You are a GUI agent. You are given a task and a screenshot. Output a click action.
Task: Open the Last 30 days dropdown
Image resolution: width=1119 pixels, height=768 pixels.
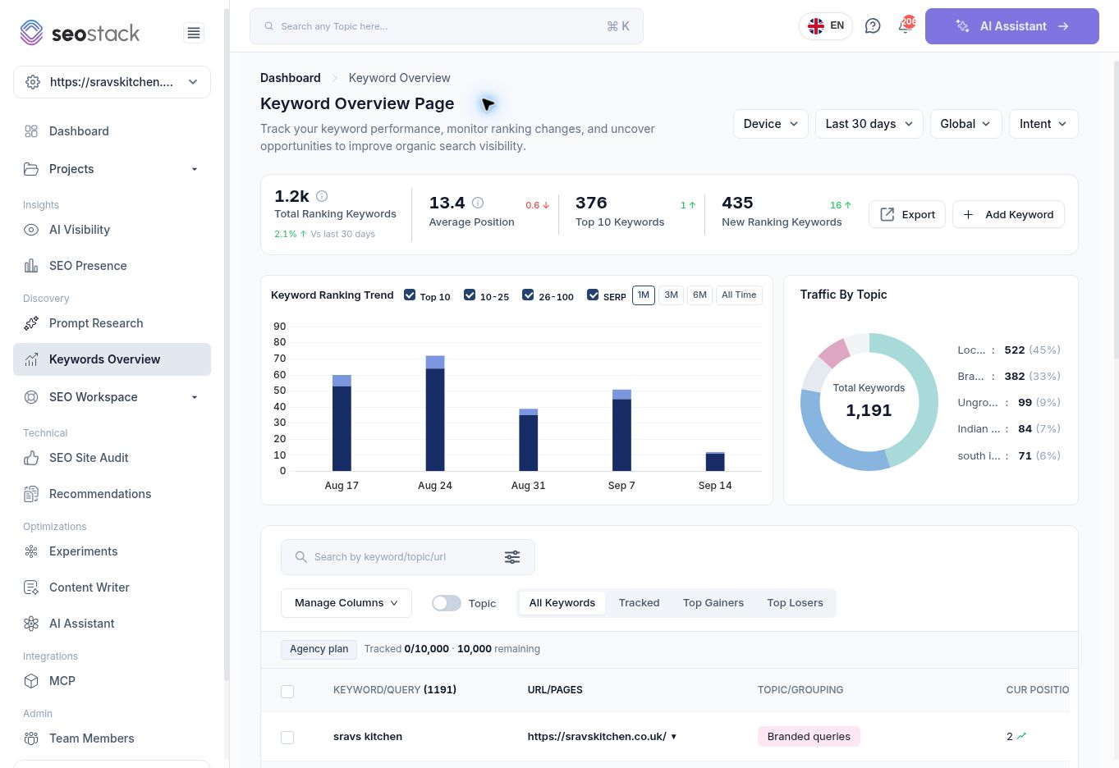click(x=869, y=124)
